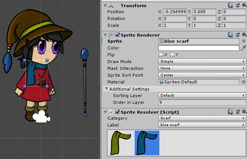Collapse the Additional Settings section
The width and height of the screenshot is (247, 159).
tap(107, 89)
